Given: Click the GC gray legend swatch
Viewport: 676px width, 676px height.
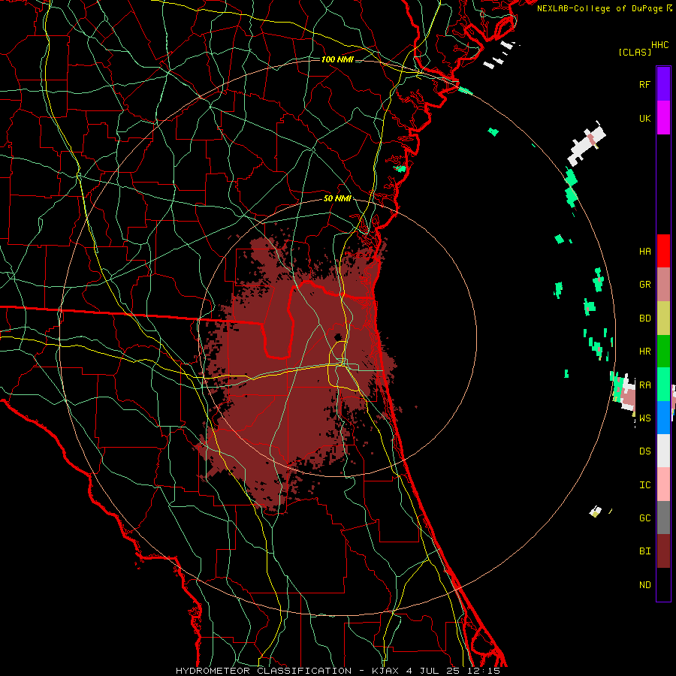Looking at the screenshot, I should pyautogui.click(x=663, y=518).
